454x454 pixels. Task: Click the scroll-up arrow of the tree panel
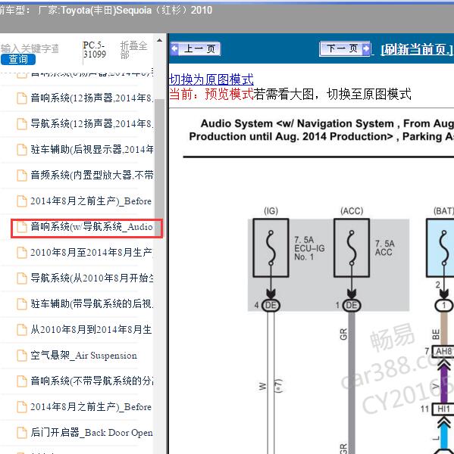pyautogui.click(x=159, y=40)
